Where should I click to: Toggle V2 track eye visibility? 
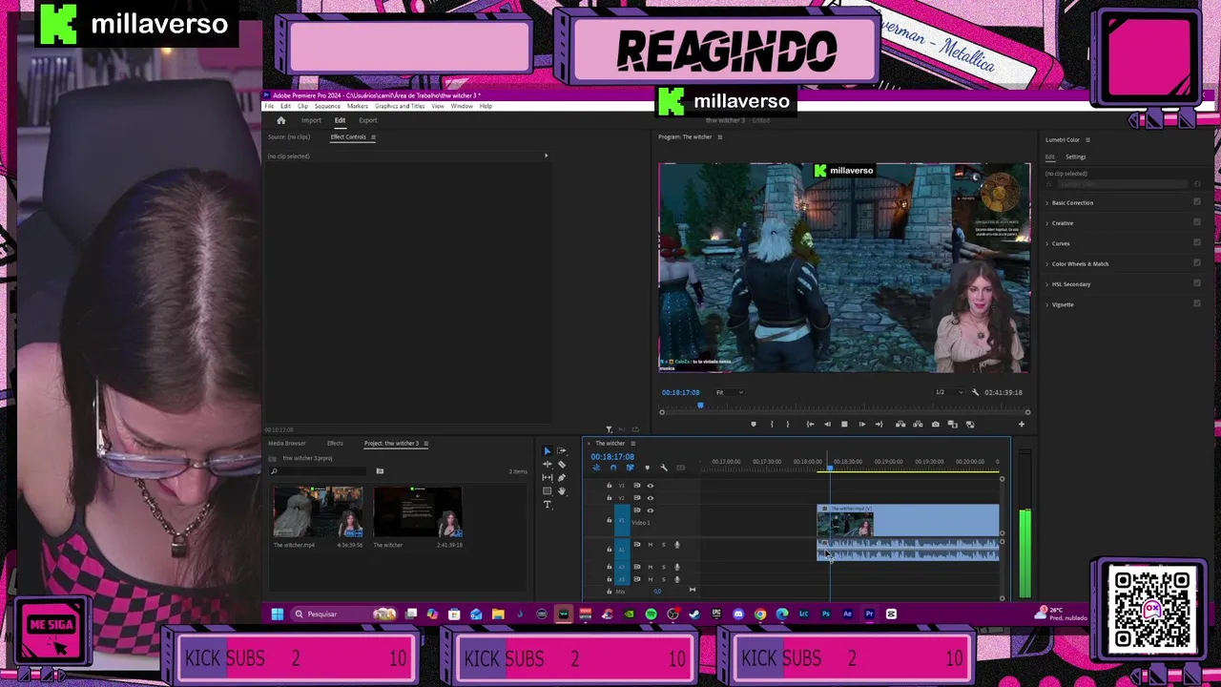651,498
